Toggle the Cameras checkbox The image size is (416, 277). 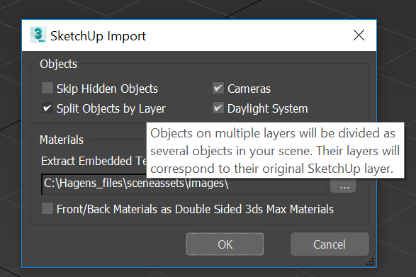pos(218,88)
